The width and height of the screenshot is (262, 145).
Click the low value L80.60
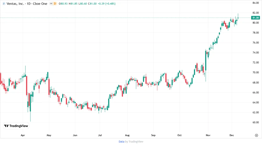[83, 4]
